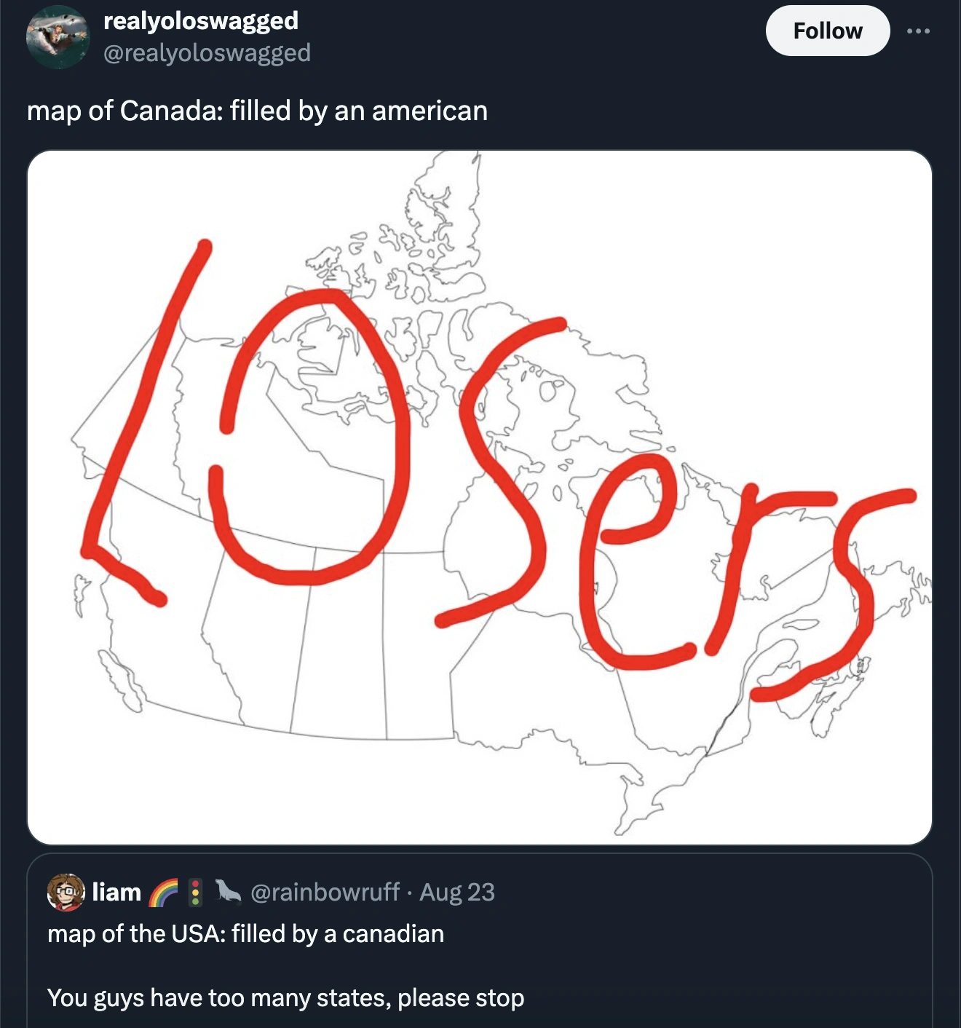Click the rainbow emoji beside liam
Screen dimensions: 961x1028
[163, 893]
